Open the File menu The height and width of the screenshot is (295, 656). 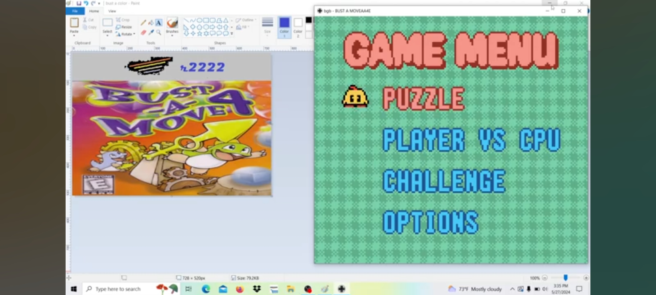[75, 11]
